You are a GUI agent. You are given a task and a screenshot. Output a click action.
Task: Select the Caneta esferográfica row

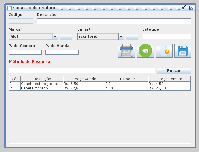[100, 84]
